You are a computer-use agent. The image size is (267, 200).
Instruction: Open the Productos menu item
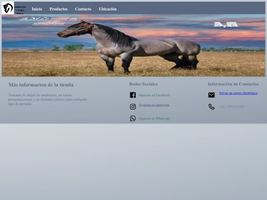(58, 9)
